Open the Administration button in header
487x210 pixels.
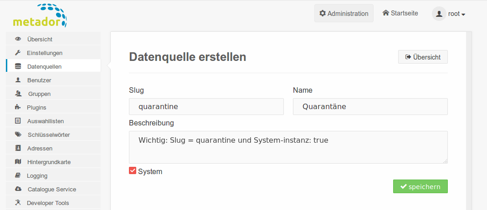(x=344, y=13)
